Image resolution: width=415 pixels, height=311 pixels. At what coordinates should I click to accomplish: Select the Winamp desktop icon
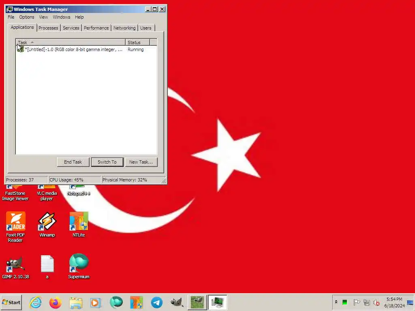(x=47, y=224)
